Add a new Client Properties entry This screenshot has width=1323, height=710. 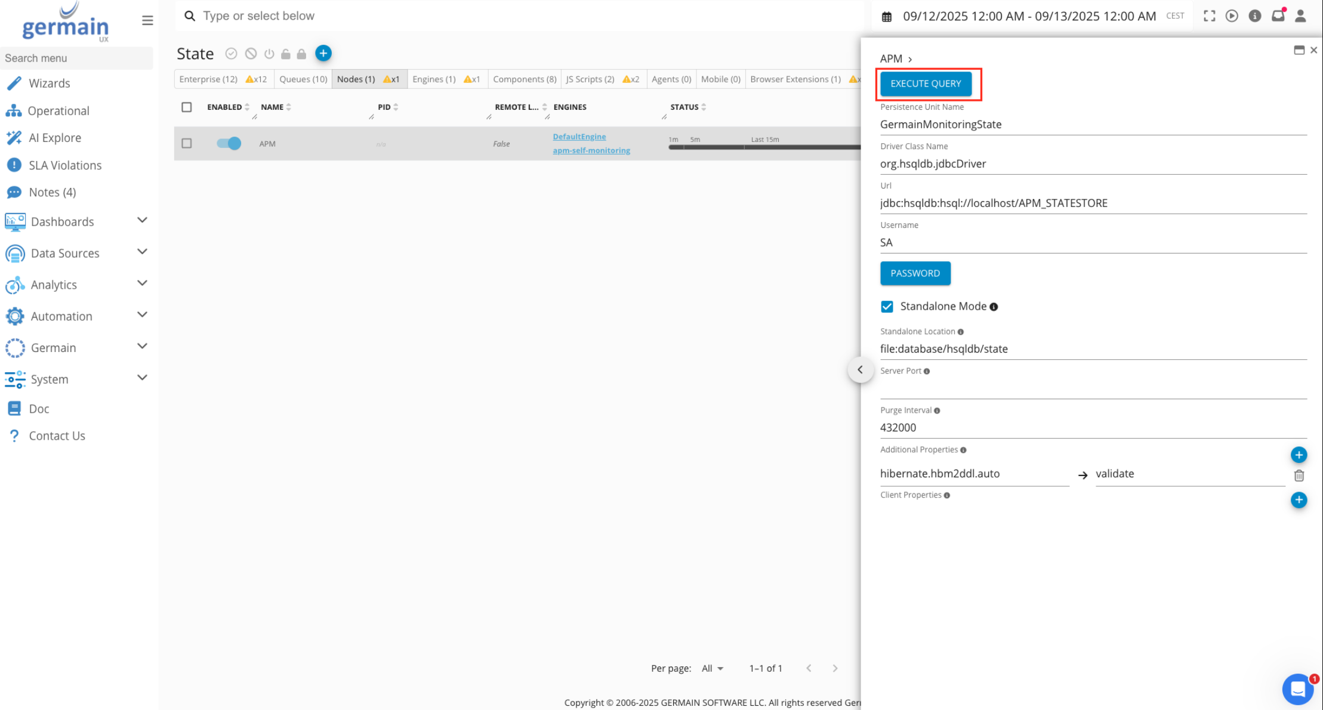[1299, 500]
